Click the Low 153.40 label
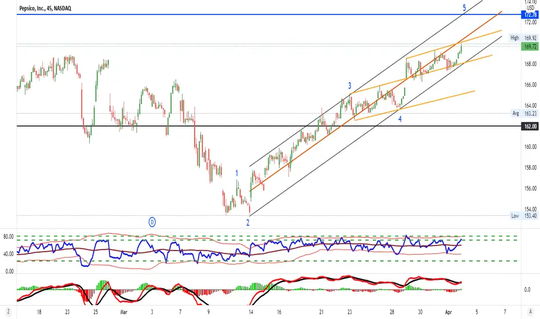Viewport: 540px width, 319px height. (524, 216)
